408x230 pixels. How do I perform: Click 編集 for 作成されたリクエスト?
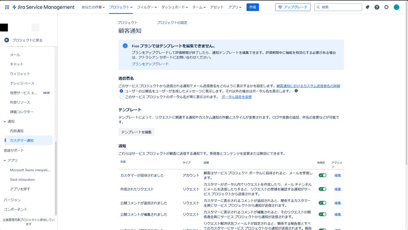pyautogui.click(x=338, y=189)
